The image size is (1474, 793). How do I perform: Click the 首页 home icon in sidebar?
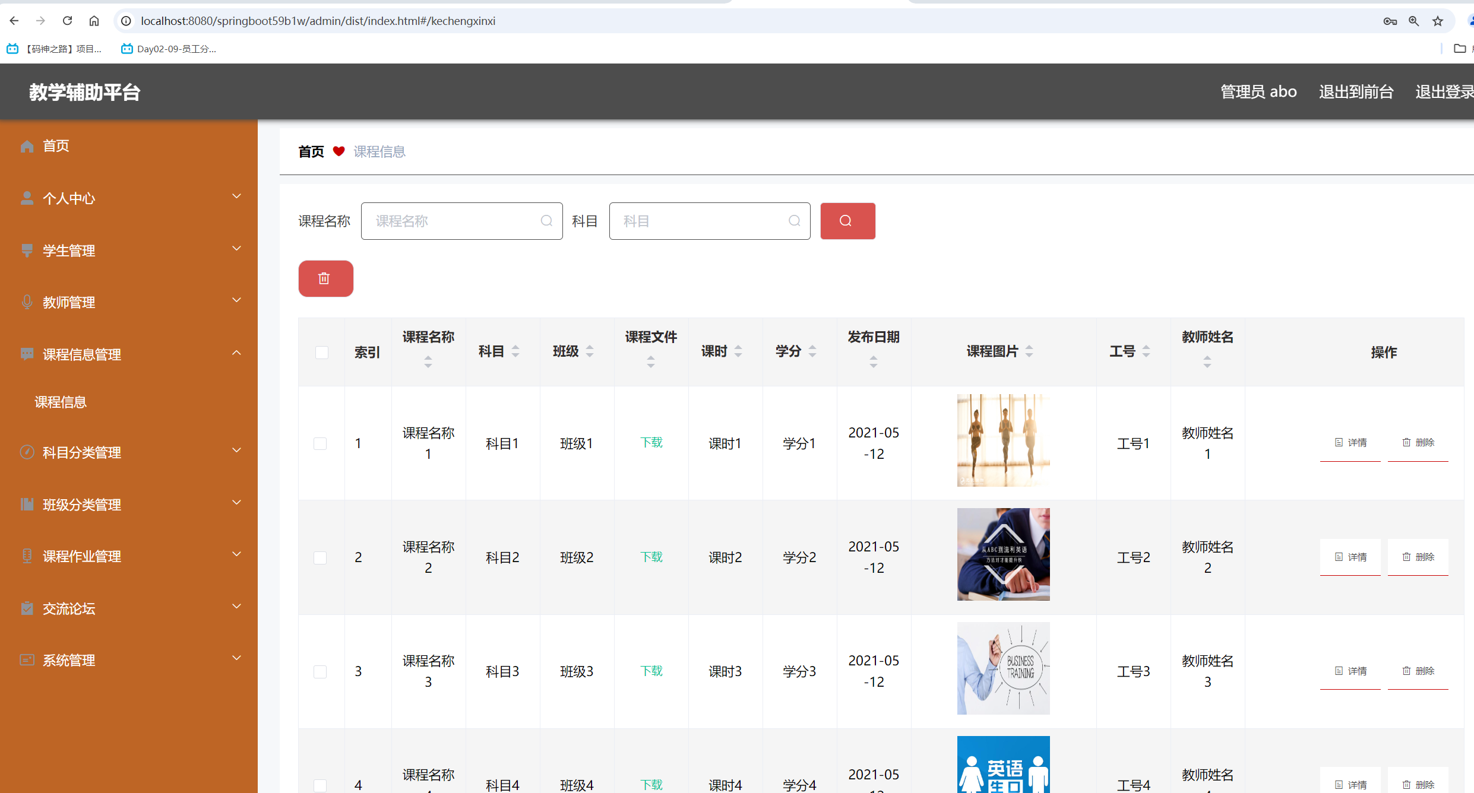click(x=27, y=145)
